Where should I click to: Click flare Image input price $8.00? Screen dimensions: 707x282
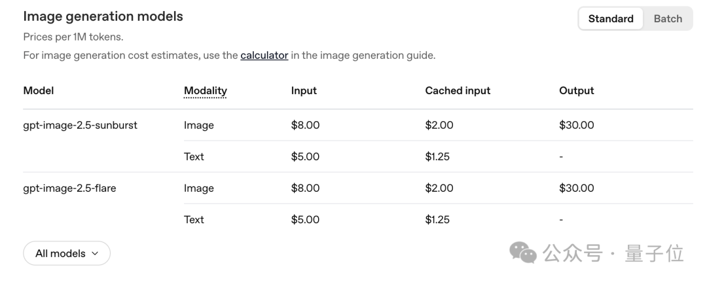[305, 188]
